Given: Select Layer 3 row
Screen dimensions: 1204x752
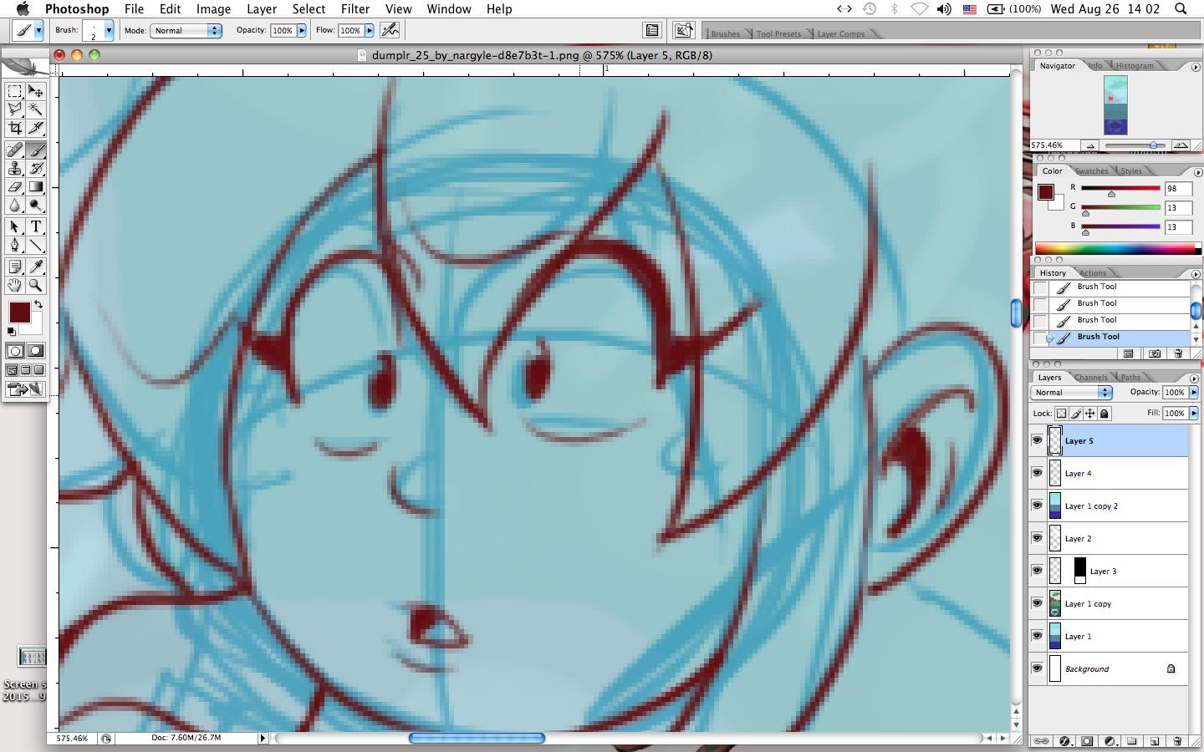Looking at the screenshot, I should [1109, 571].
